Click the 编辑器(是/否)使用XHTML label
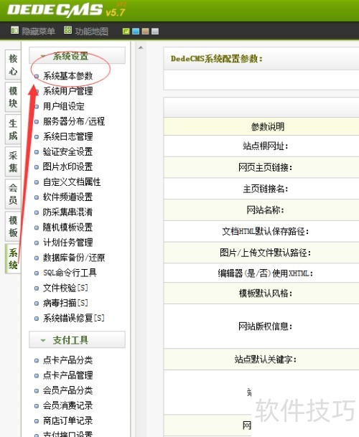Screen dimensions: 359x437 (265, 273)
